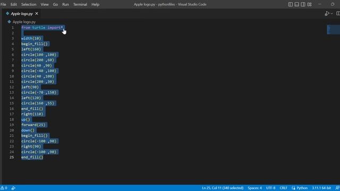This screenshot has width=340, height=191.
Task: Click the code 'circle(-70 ,150)'
Action: click(39, 92)
